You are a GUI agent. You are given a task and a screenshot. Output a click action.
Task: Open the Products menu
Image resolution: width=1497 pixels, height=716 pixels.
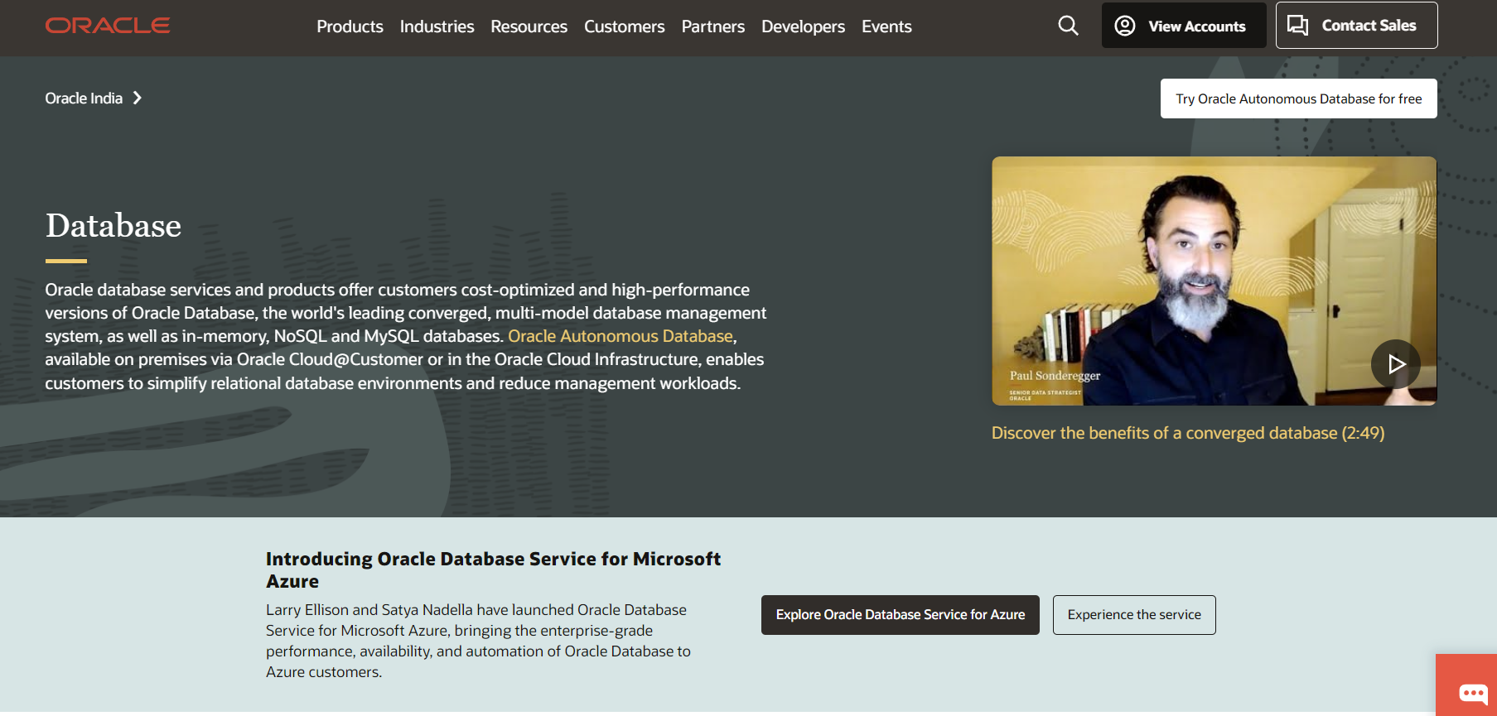tap(350, 26)
